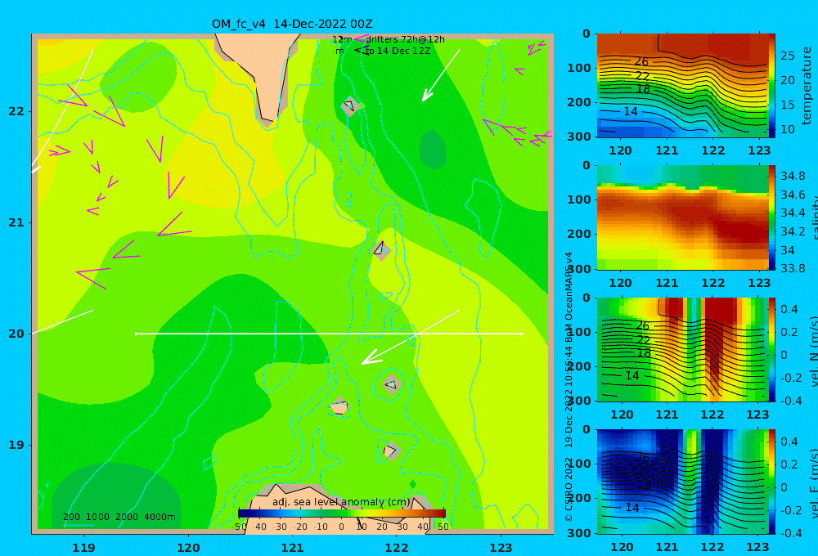
Task: Click the temperature panel's vertical colorbar
Action: [x=772, y=86]
